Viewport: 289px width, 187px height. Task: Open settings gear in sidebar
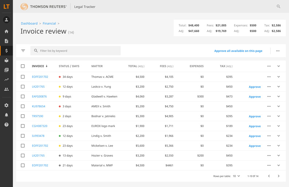pos(6,105)
